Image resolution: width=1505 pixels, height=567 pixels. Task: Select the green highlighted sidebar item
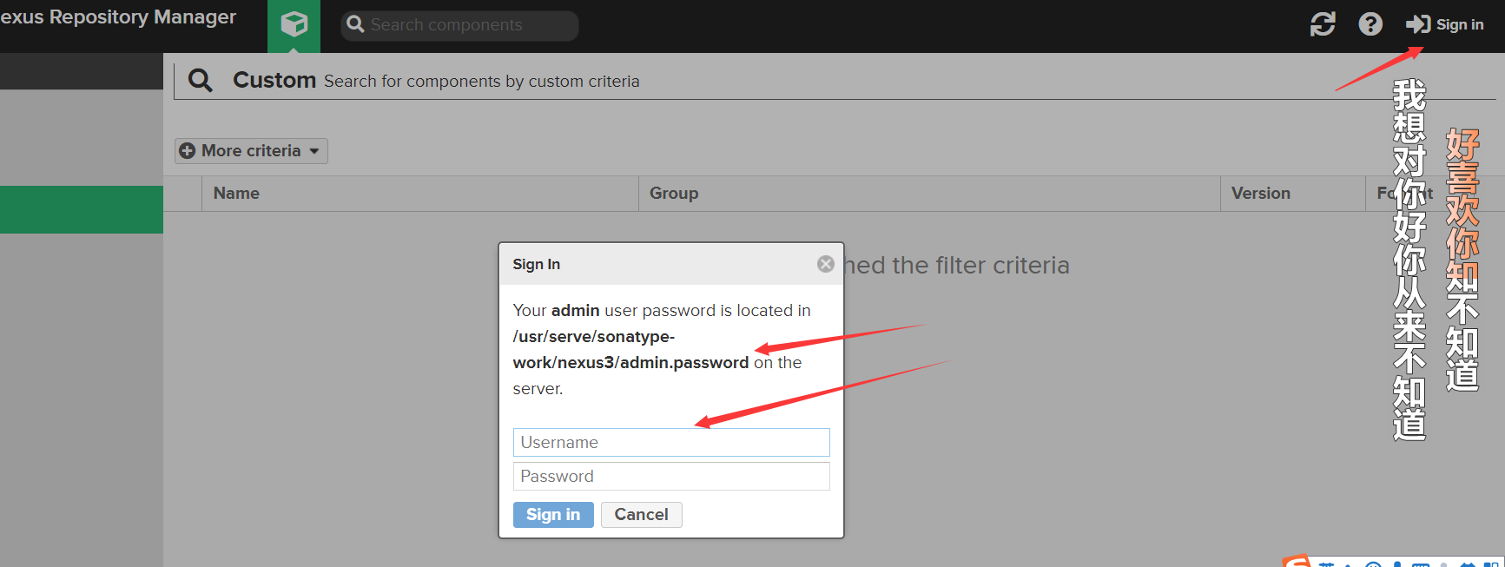(82, 209)
